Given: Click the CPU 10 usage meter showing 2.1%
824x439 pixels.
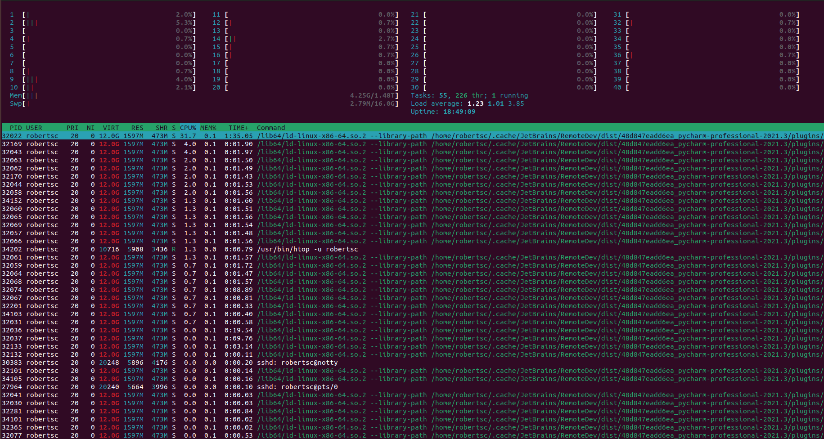Looking at the screenshot, I should click(x=103, y=87).
